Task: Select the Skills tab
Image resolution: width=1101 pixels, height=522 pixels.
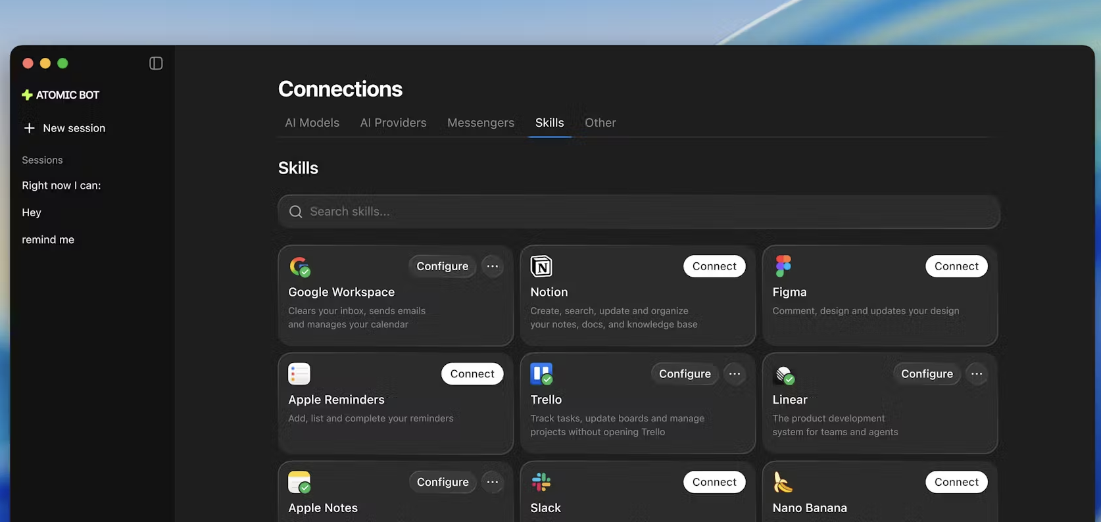Action: tap(550, 123)
